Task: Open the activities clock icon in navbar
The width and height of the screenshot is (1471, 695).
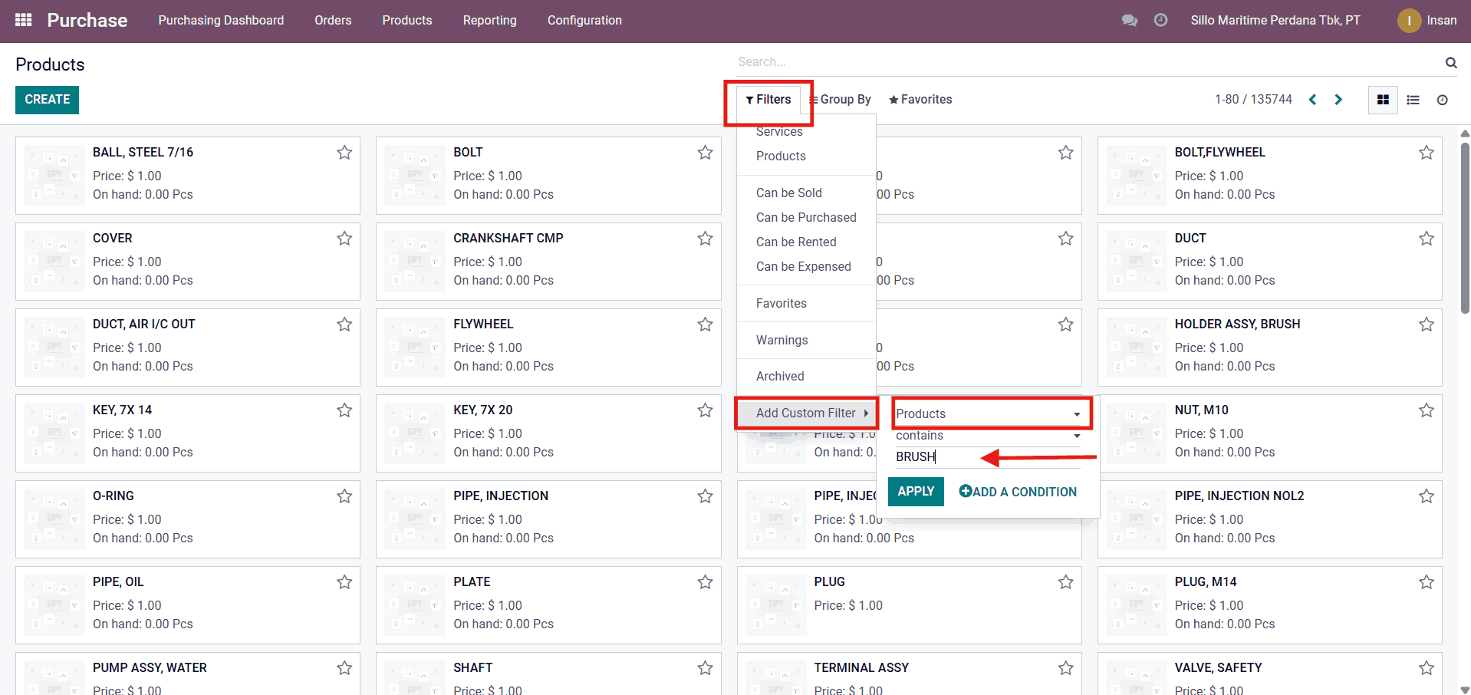Action: tap(1160, 21)
